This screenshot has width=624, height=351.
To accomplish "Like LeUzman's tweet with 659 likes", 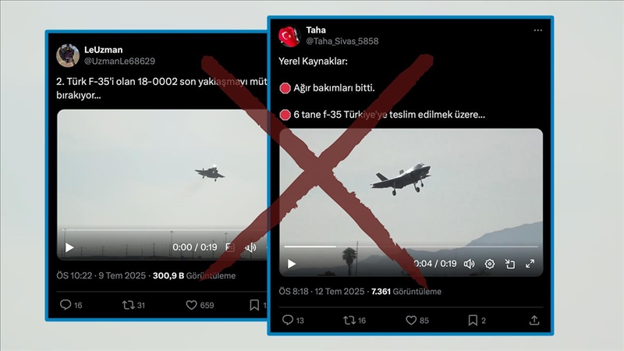I will click(x=191, y=305).
